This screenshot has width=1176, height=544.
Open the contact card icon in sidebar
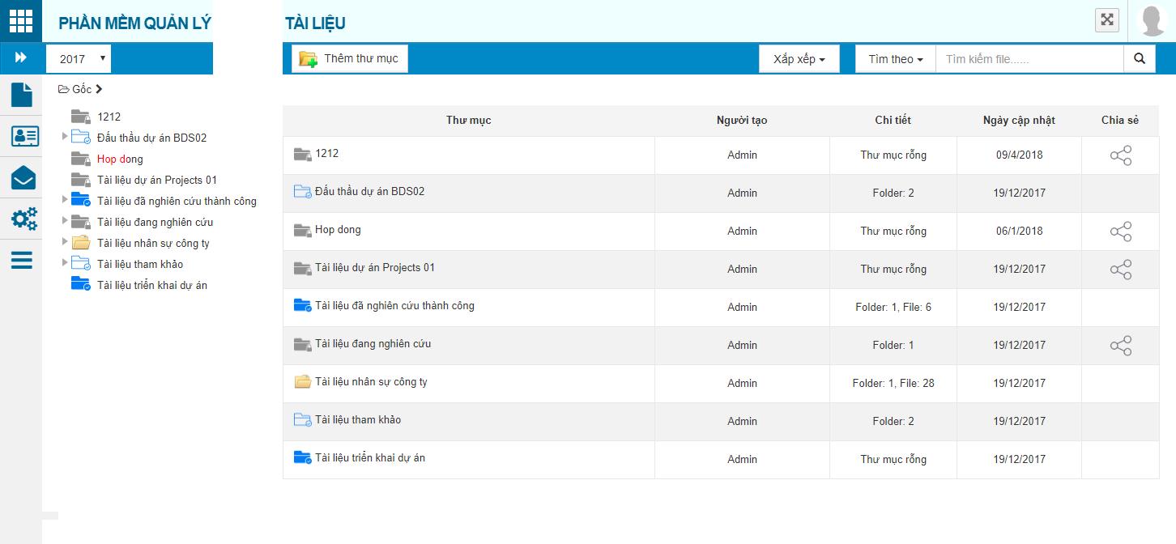[23, 136]
